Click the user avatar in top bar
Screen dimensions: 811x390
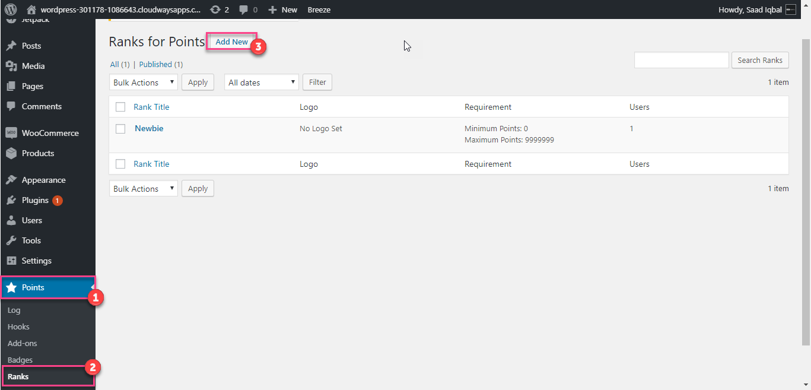tap(790, 9)
